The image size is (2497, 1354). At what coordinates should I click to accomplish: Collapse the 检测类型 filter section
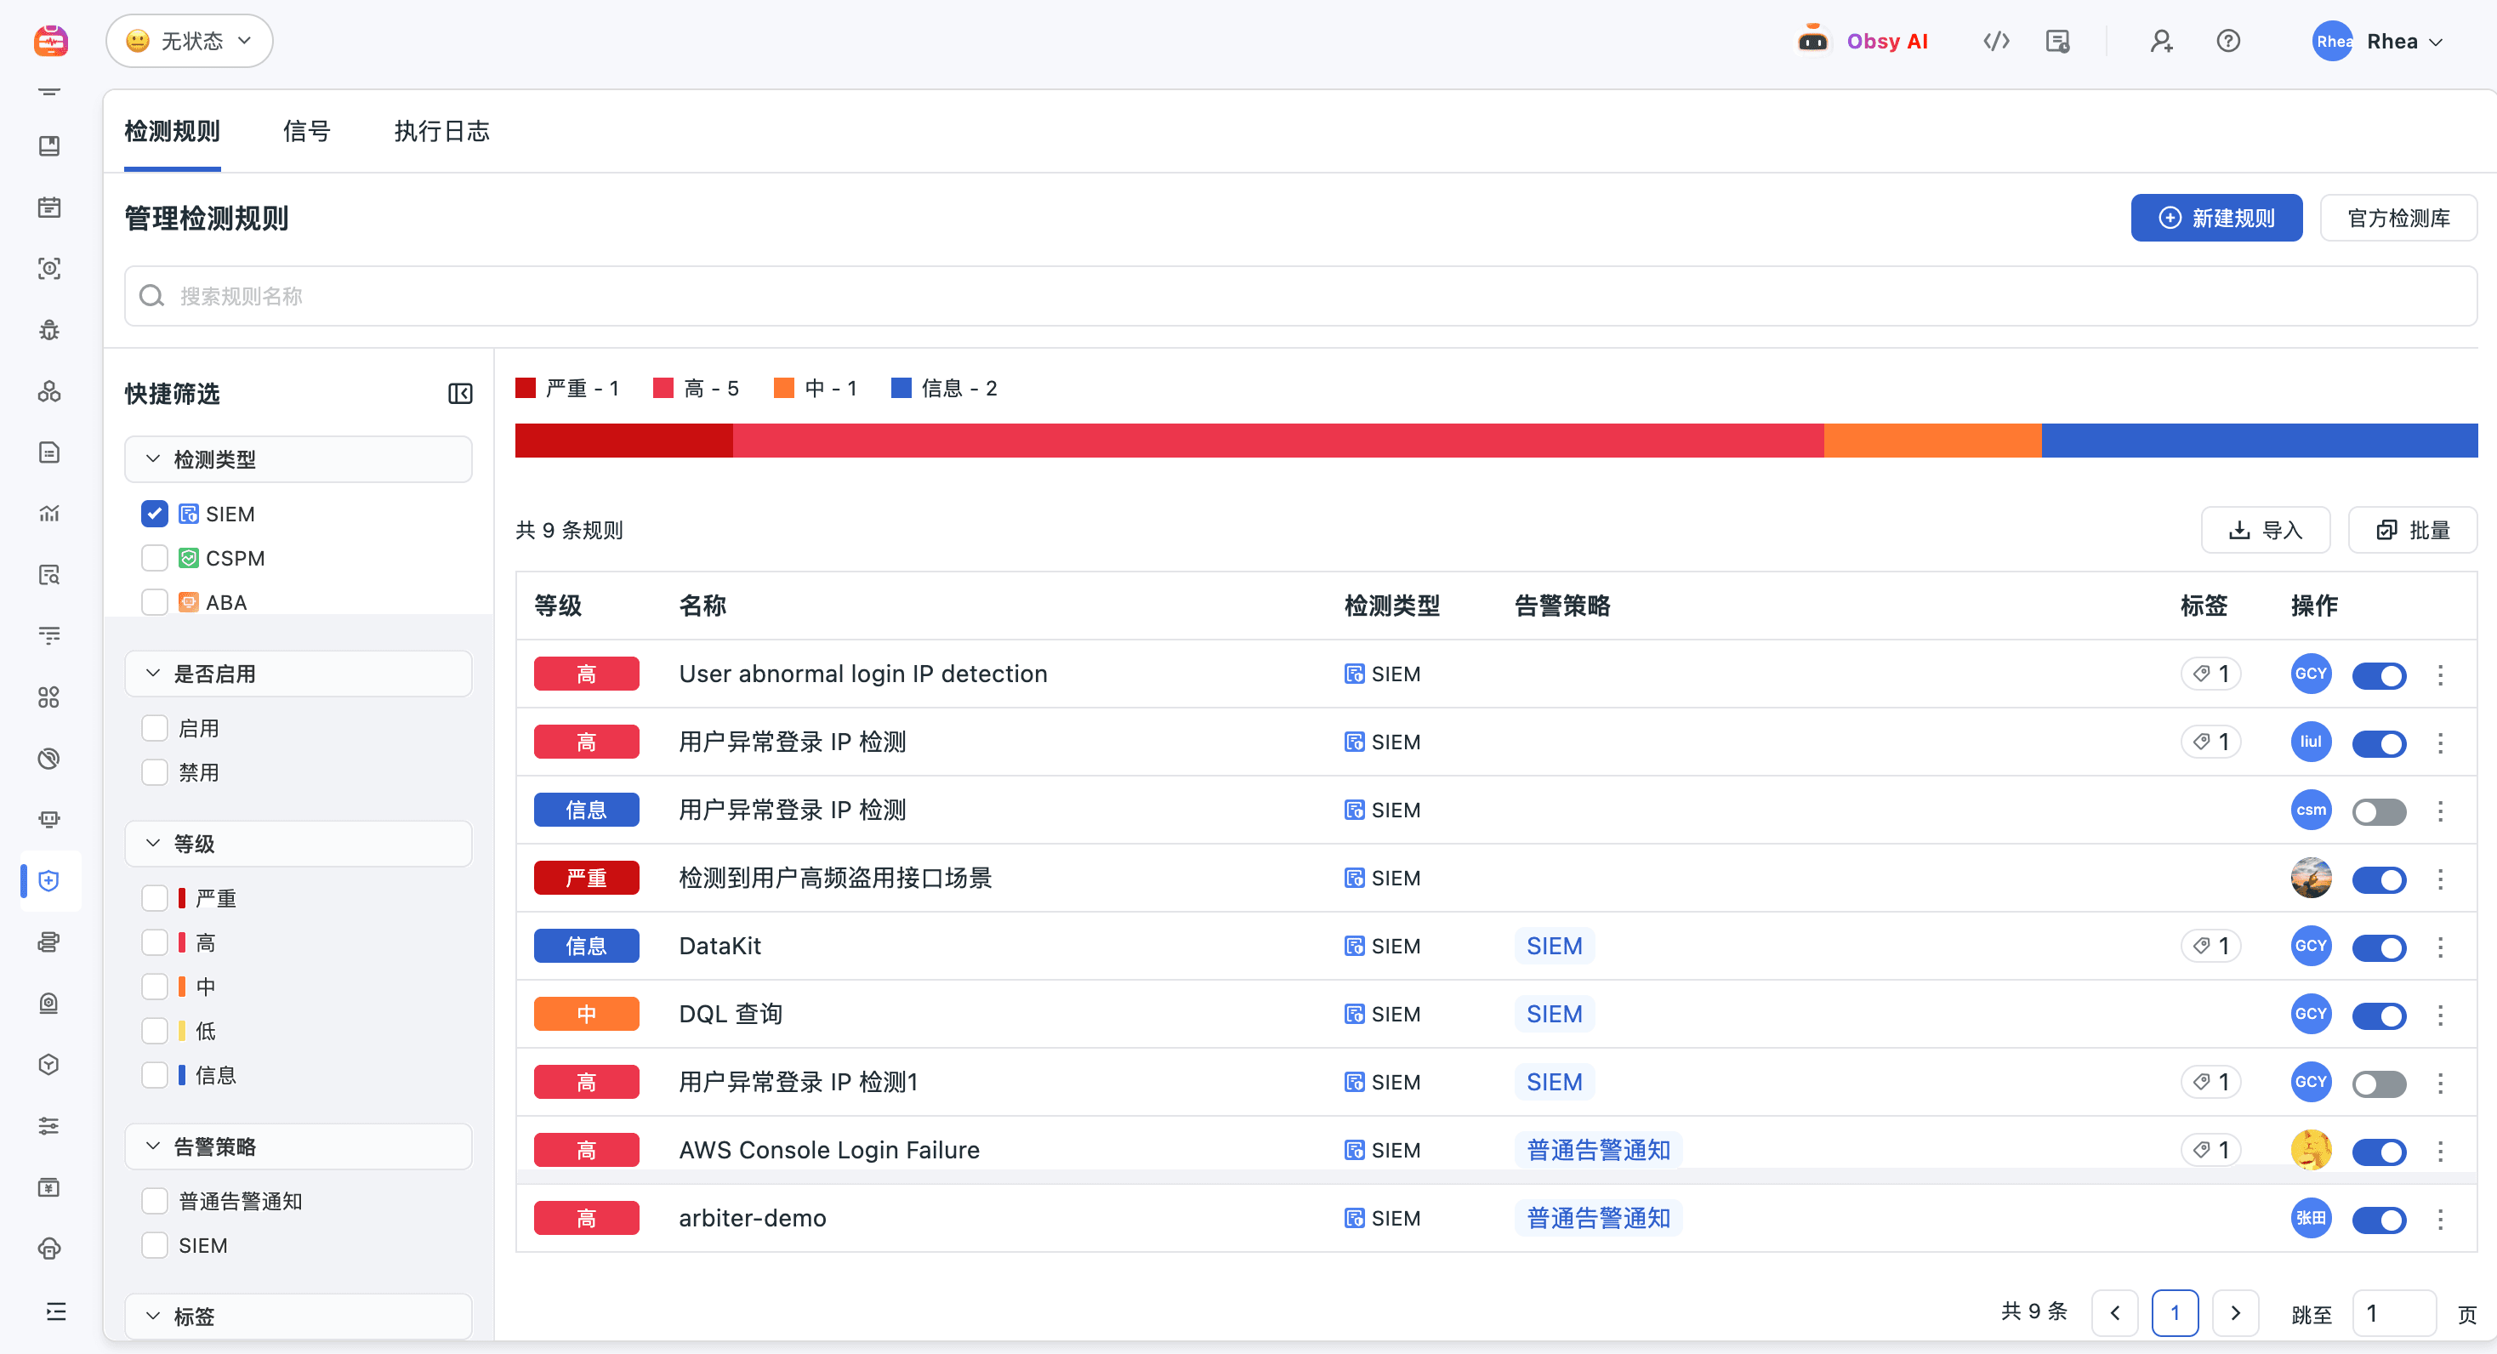(299, 458)
